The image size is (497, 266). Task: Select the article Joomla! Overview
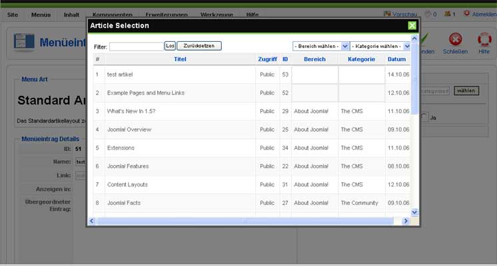[x=129, y=130]
